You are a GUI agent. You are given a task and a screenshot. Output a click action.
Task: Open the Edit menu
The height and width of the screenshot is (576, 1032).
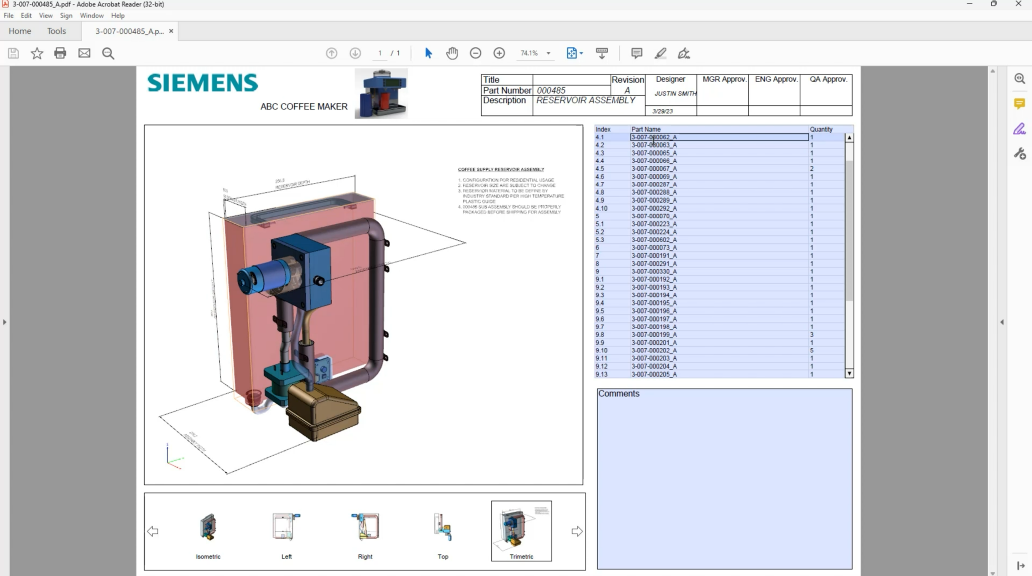[26, 15]
